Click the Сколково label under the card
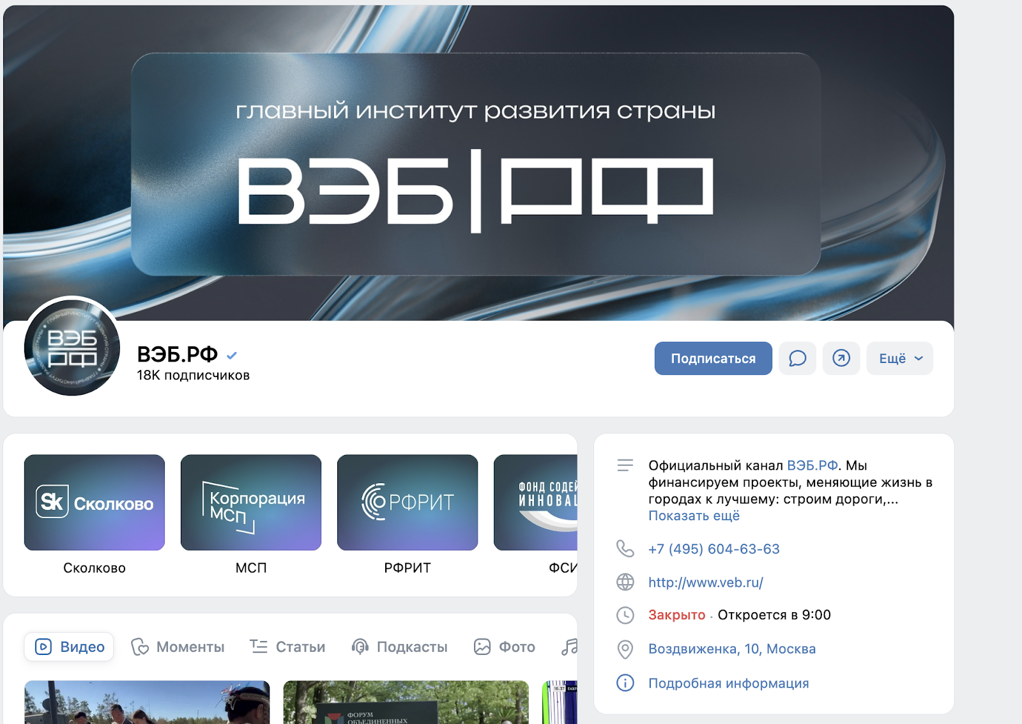The width and height of the screenshot is (1022, 724). coord(95,567)
